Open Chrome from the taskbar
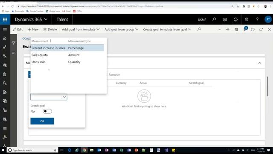The image size is (273, 154). pyautogui.click(x=84, y=150)
